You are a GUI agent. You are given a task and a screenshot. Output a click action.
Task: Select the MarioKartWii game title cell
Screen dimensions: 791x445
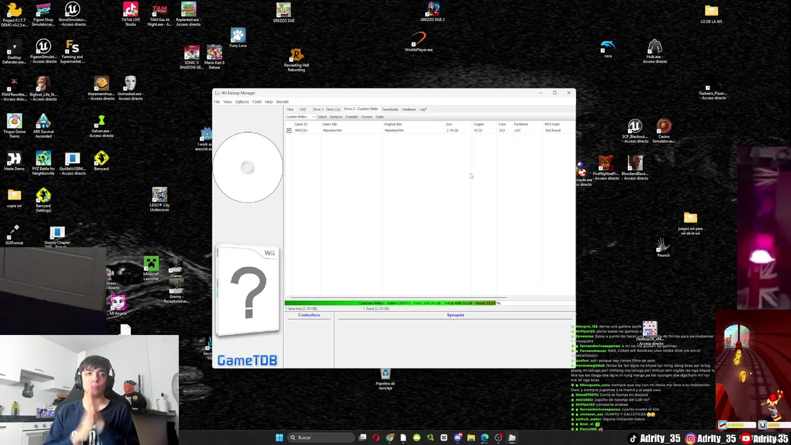[332, 130]
